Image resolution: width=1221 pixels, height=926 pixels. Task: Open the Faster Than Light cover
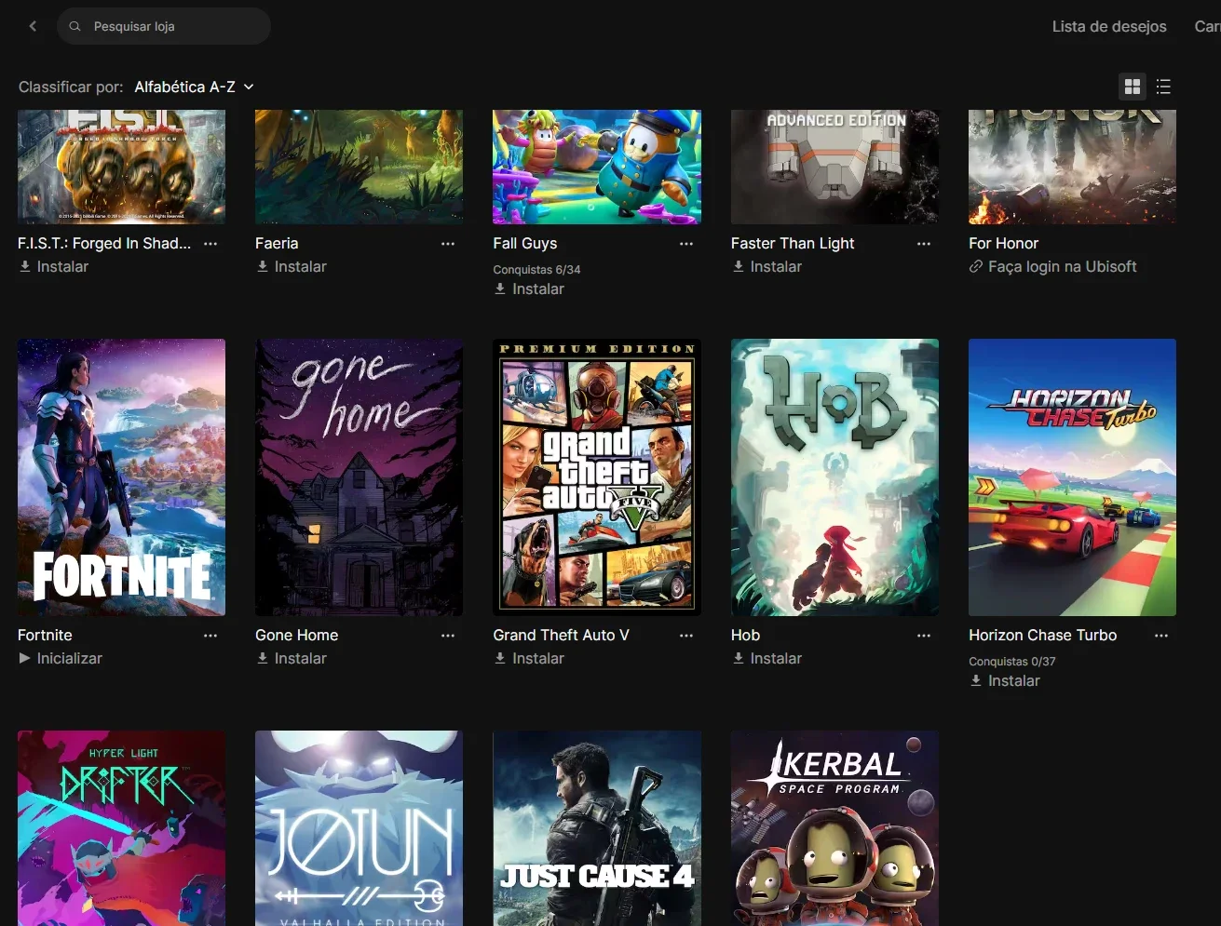(834, 168)
